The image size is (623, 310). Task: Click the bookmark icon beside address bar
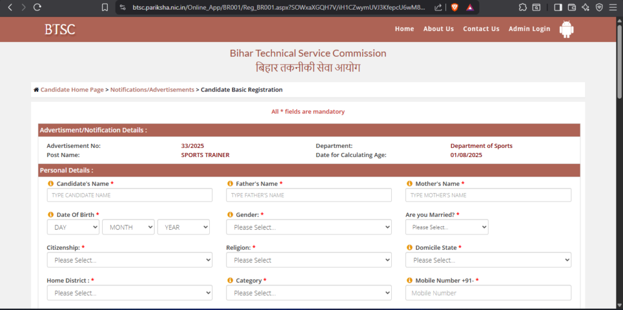[x=105, y=7]
